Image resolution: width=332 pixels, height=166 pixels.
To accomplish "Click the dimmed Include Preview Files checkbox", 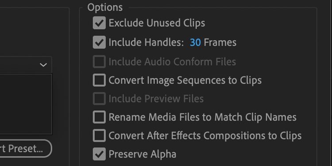I will coord(99,98).
